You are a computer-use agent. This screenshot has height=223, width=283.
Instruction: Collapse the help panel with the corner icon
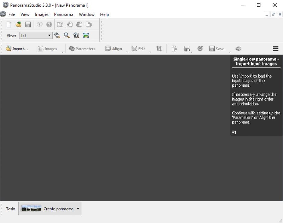[x=234, y=132]
